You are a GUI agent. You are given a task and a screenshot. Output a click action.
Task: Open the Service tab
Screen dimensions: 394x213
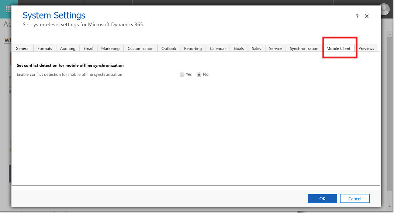click(275, 48)
